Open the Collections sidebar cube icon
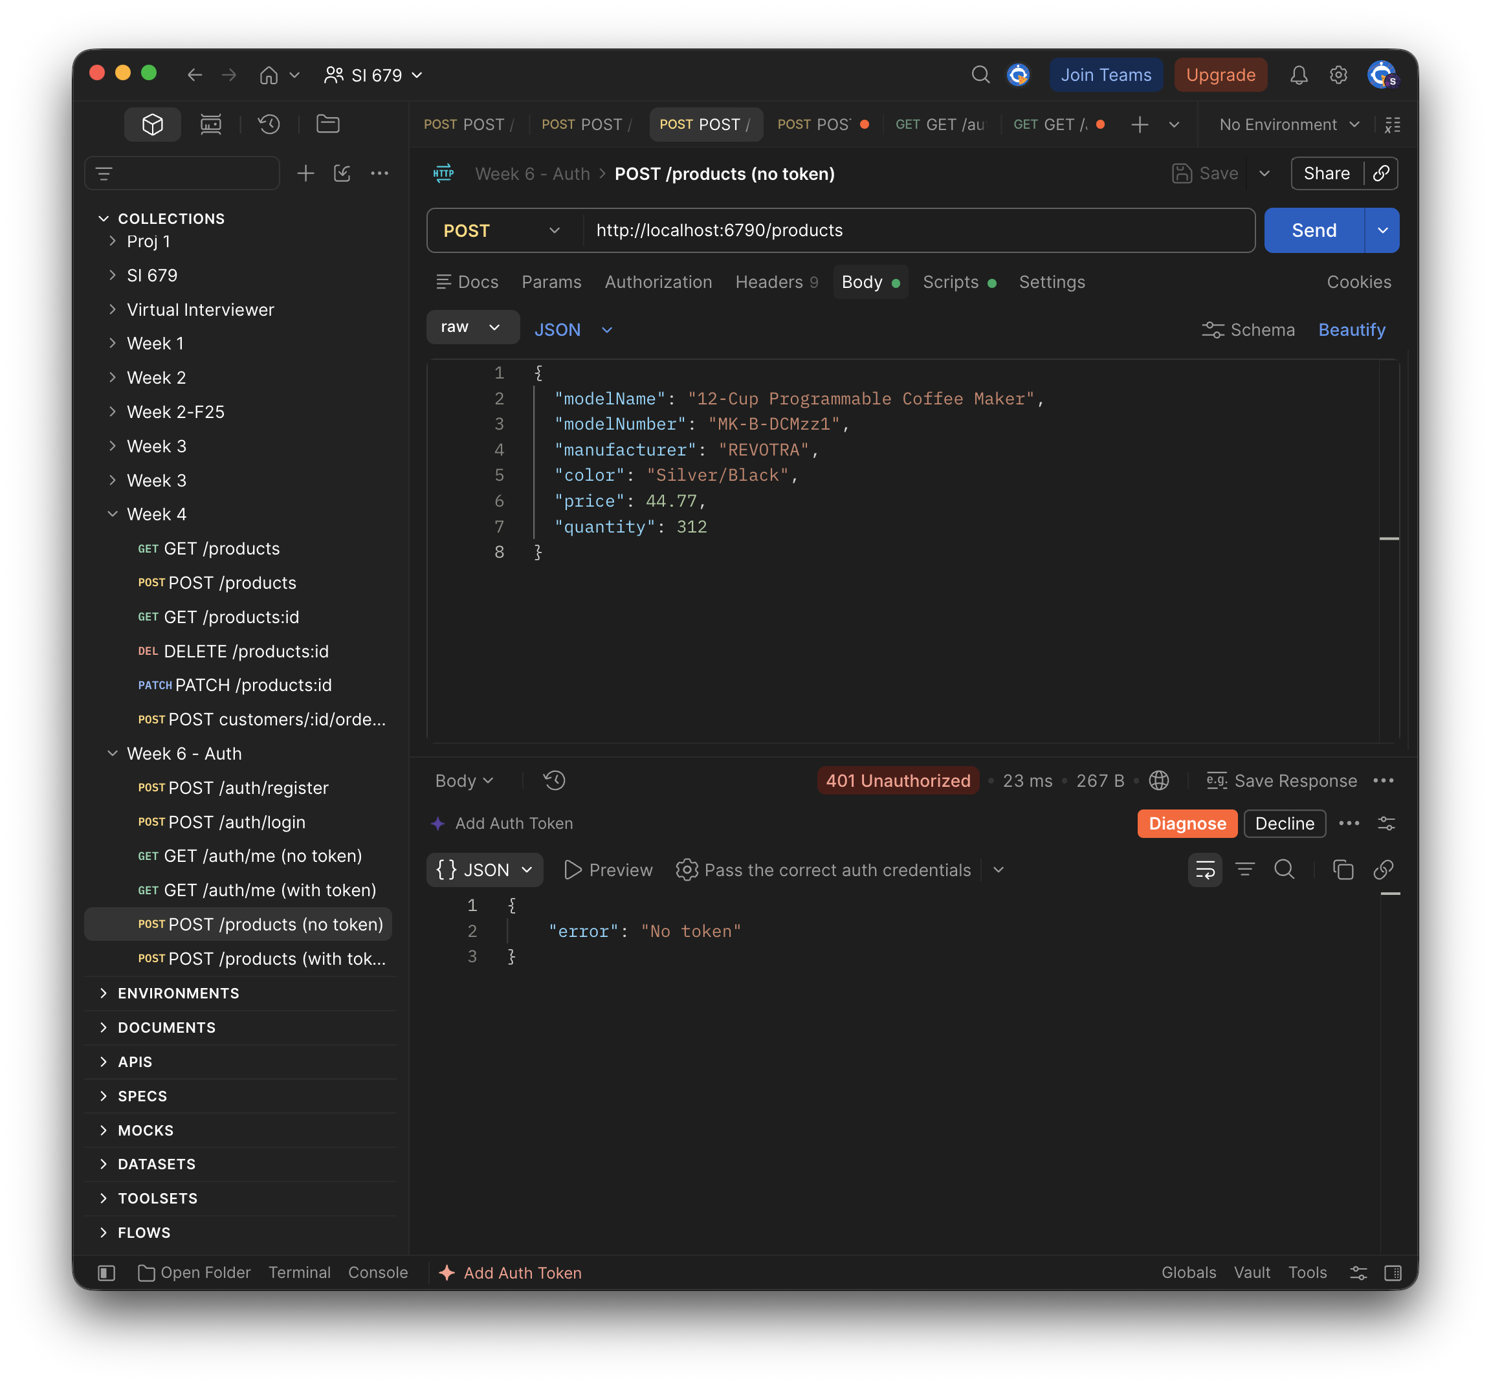The width and height of the screenshot is (1491, 1386). point(152,124)
